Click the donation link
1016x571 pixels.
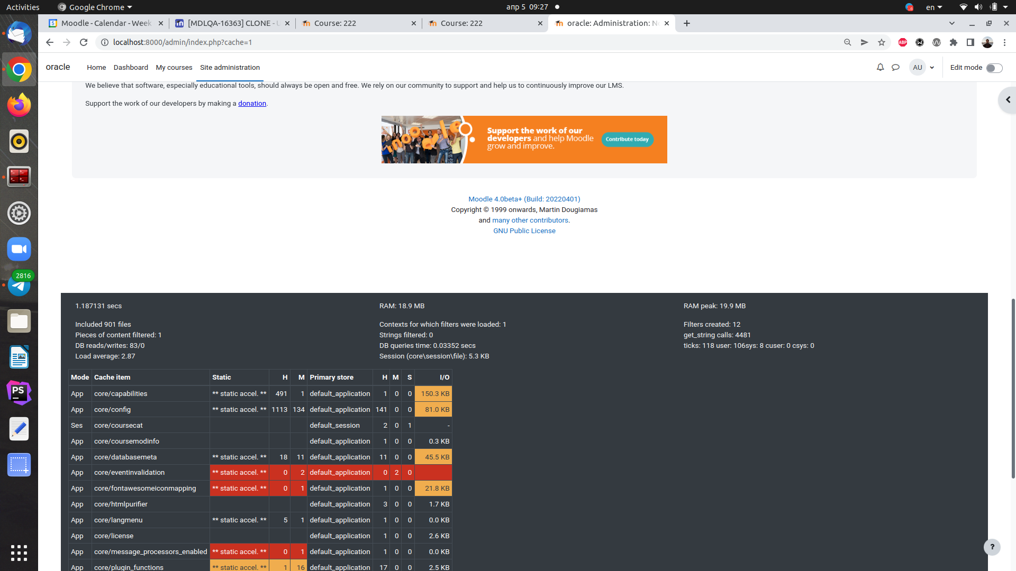[x=252, y=103]
